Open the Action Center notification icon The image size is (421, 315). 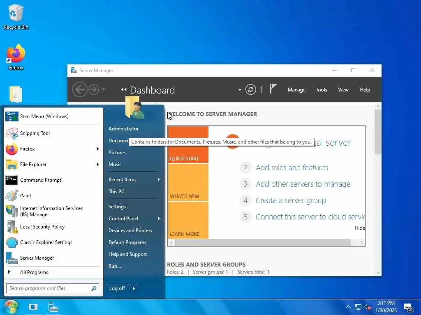tap(409, 307)
